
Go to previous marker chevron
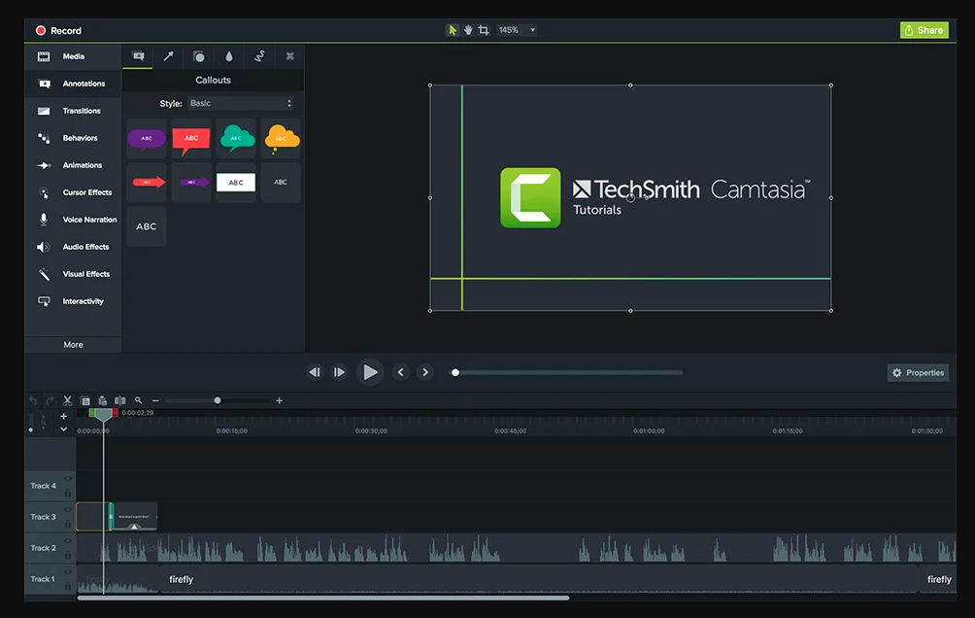(x=401, y=372)
